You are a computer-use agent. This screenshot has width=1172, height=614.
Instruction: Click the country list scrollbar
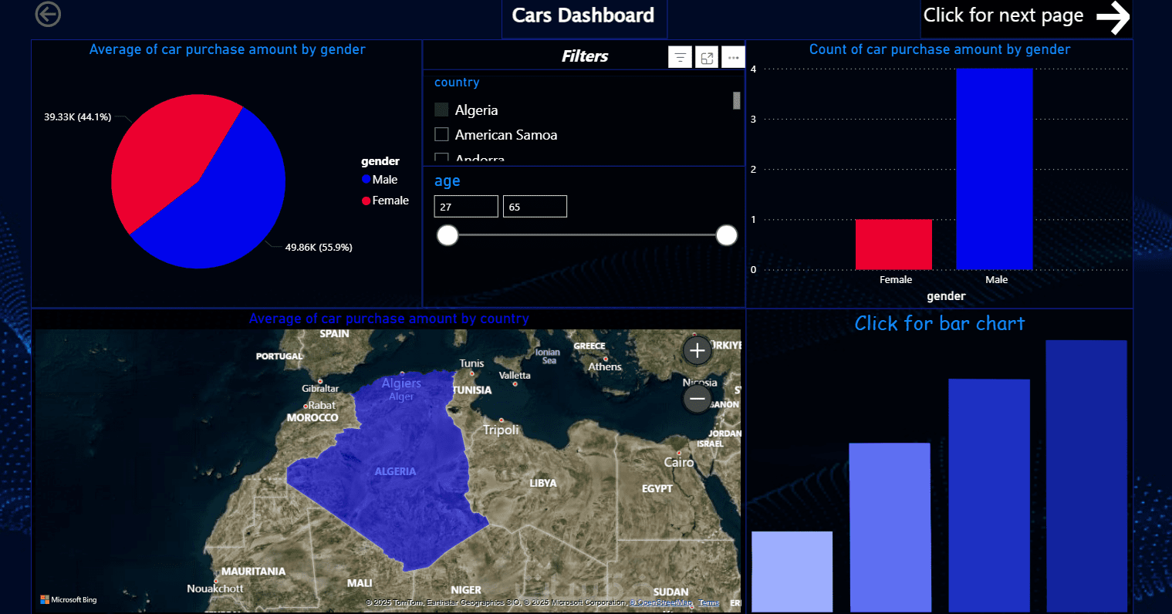[x=736, y=100]
